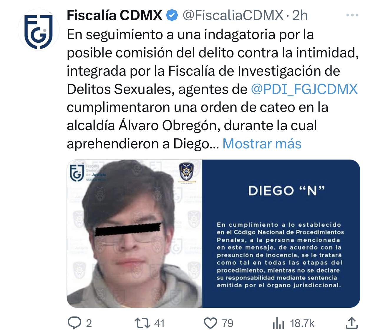
Task: Retweet using the repost arrows icon
Action: click(x=142, y=323)
